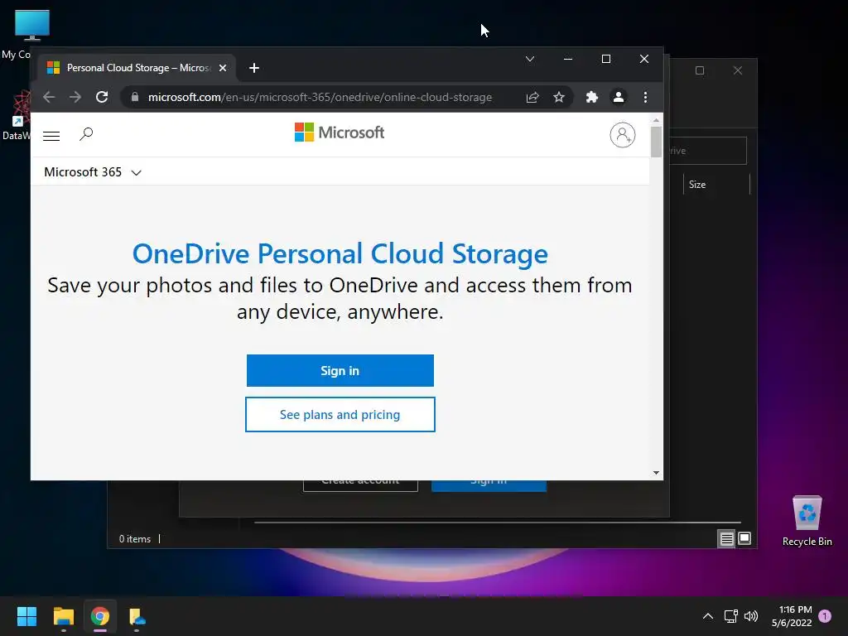Click the vertical scrollbar thumb
The image size is (848, 636).
coord(656,142)
